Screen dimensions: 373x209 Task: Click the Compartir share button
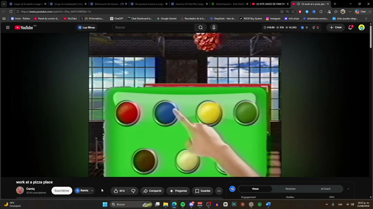click(152, 191)
